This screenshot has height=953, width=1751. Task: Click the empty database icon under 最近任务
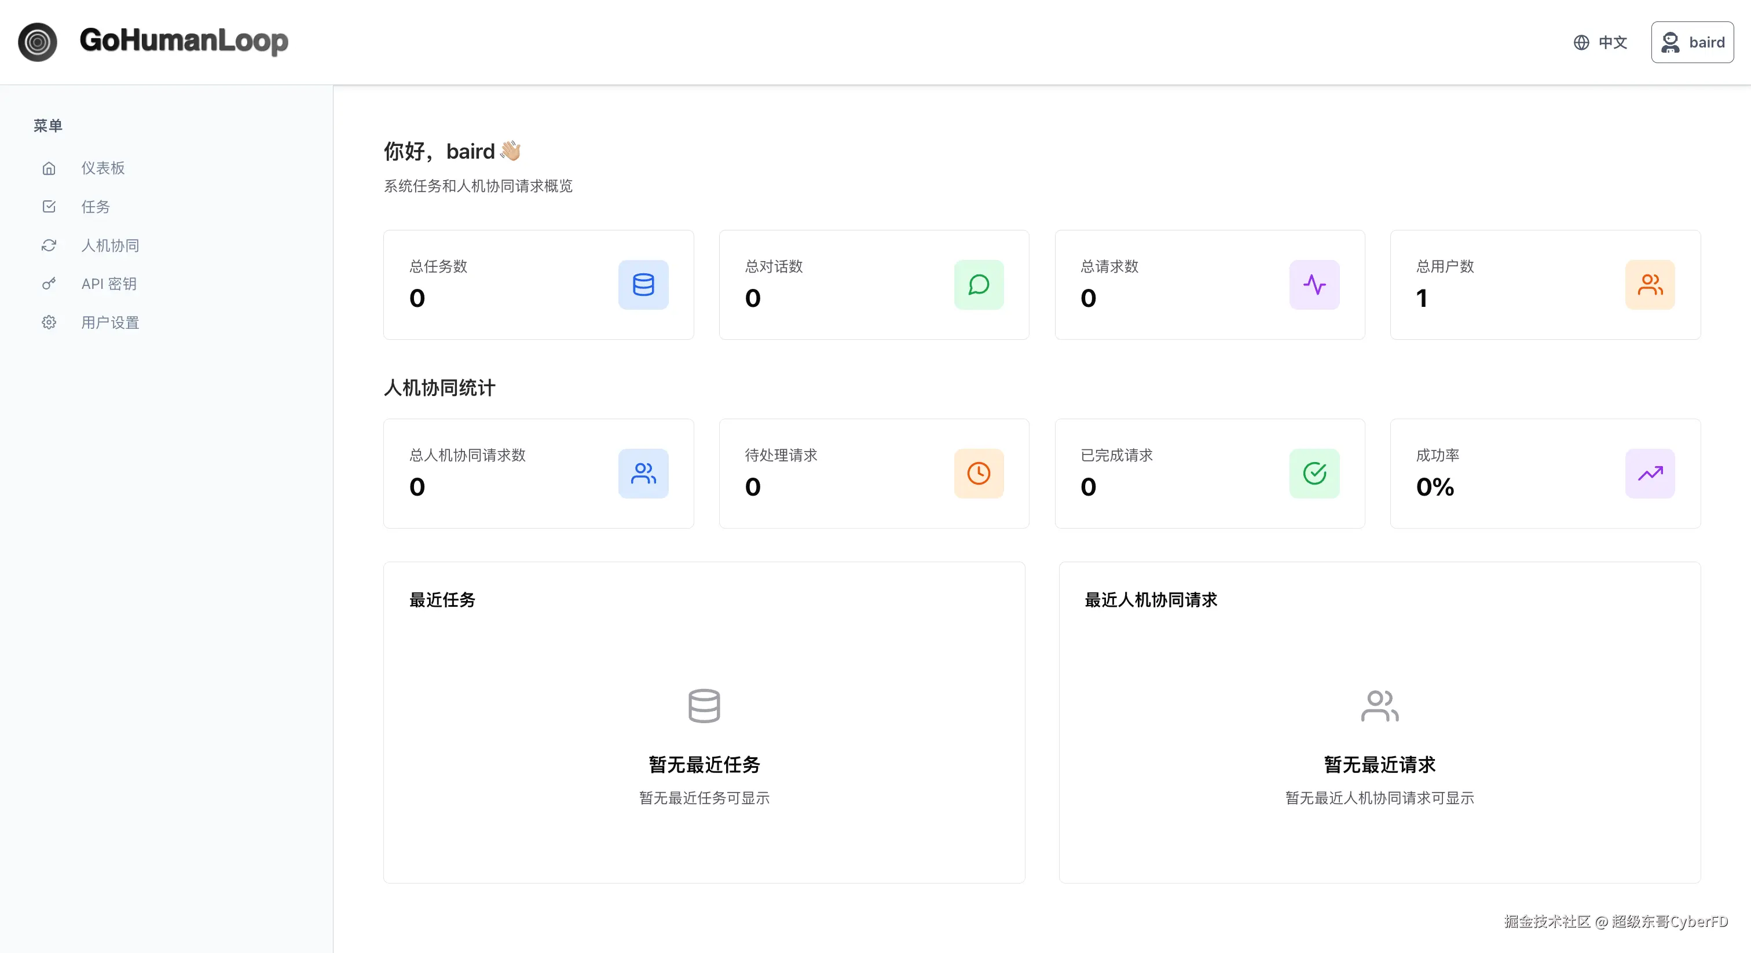click(704, 706)
